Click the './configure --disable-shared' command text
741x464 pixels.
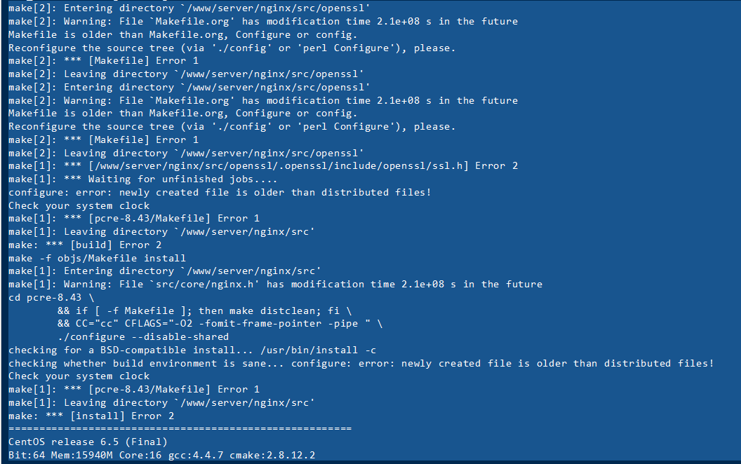pyautogui.click(x=143, y=337)
